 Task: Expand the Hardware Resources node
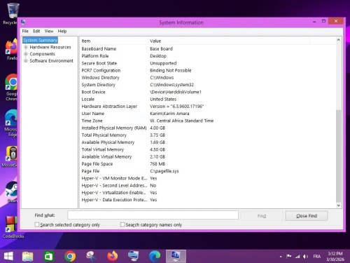point(26,47)
